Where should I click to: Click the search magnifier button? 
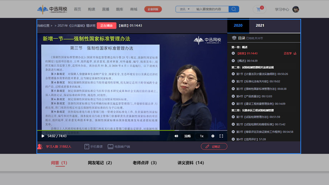[234, 9]
